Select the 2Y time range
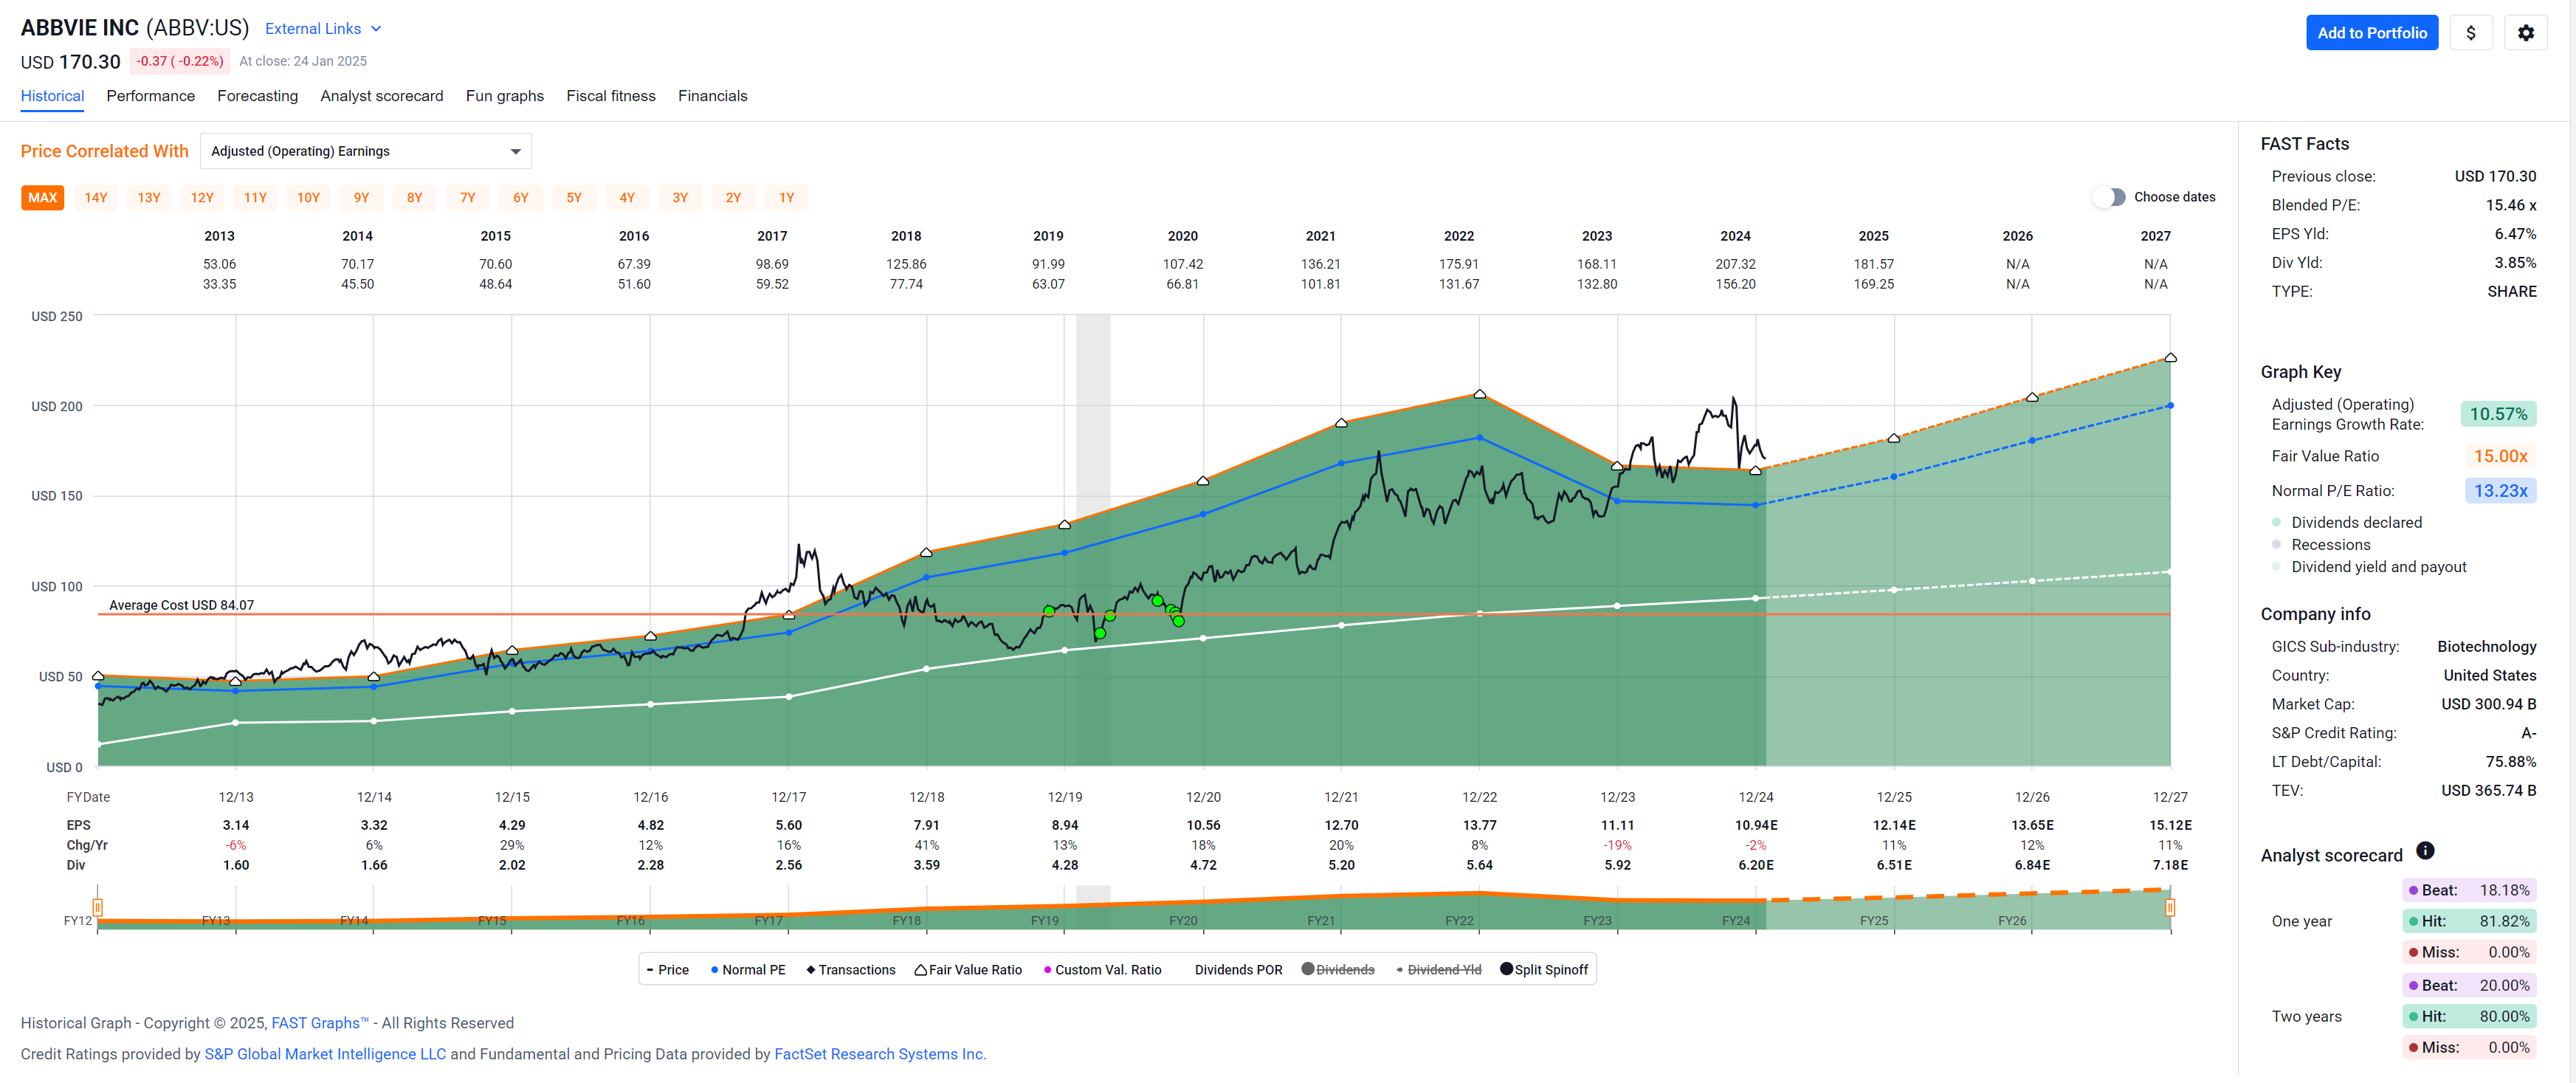The height and width of the screenshot is (1083, 2576). [x=733, y=198]
